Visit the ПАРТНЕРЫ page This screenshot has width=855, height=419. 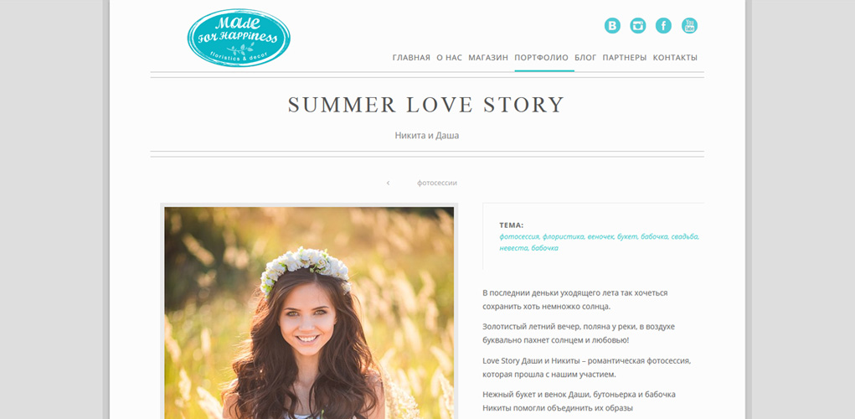point(625,57)
